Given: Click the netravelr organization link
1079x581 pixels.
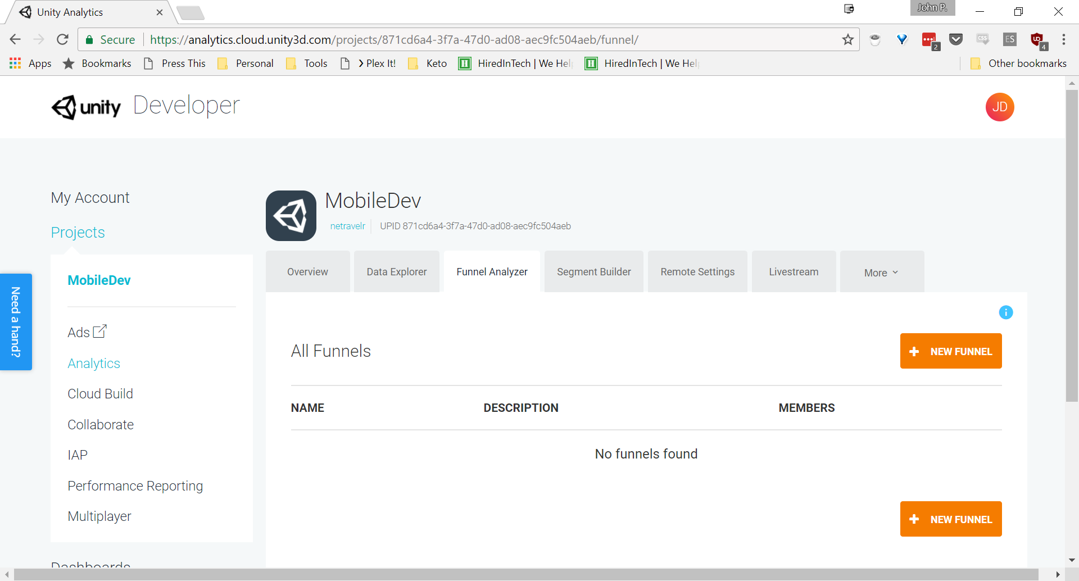Looking at the screenshot, I should click(347, 226).
